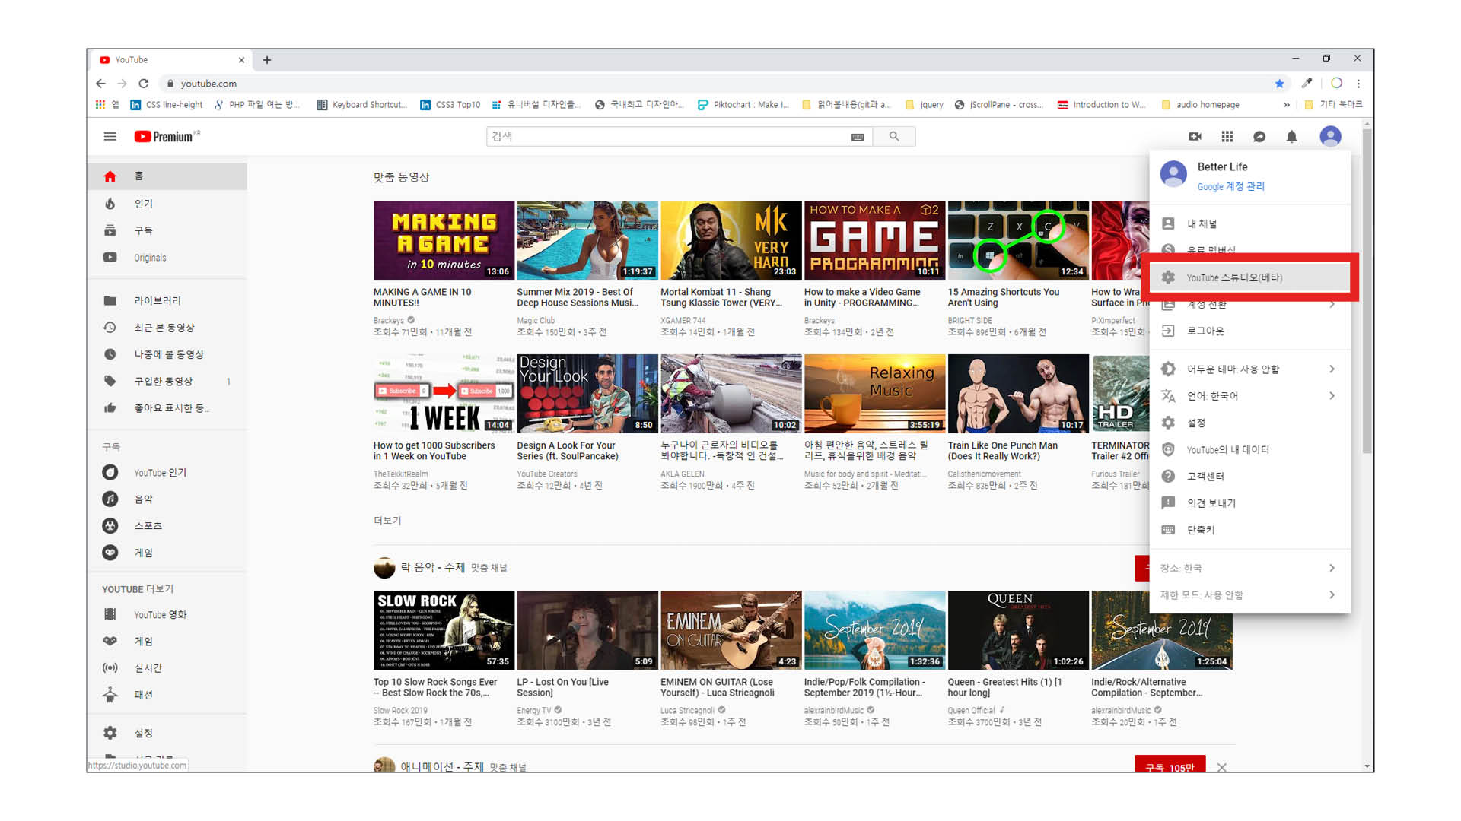Click 로그아웃 in account menu
The width and height of the screenshot is (1461, 821).
pos(1249,331)
